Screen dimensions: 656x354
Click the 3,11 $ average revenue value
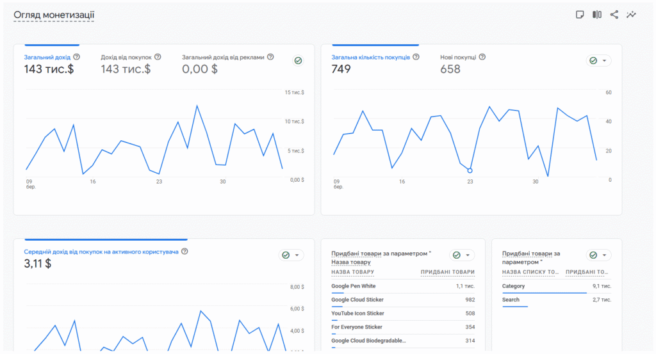point(38,264)
